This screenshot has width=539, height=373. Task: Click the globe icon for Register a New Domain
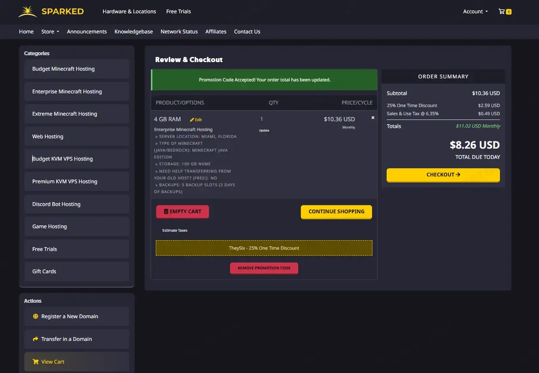click(x=36, y=316)
